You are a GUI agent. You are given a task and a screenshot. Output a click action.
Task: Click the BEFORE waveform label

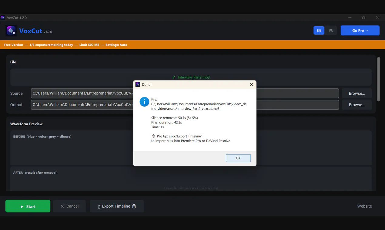42,136
